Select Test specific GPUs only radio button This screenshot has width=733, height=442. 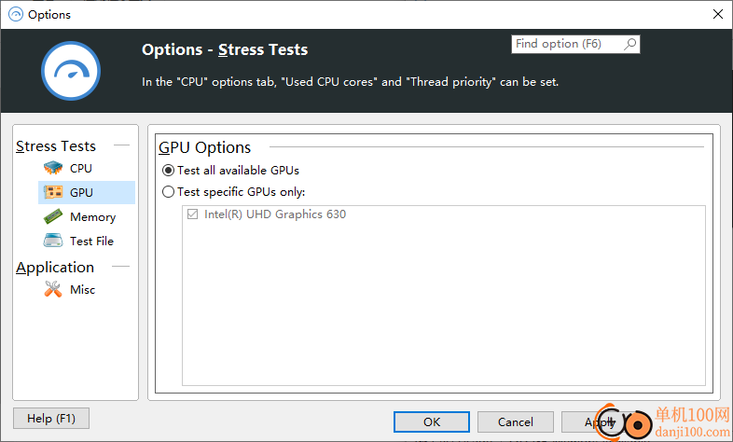(x=168, y=191)
